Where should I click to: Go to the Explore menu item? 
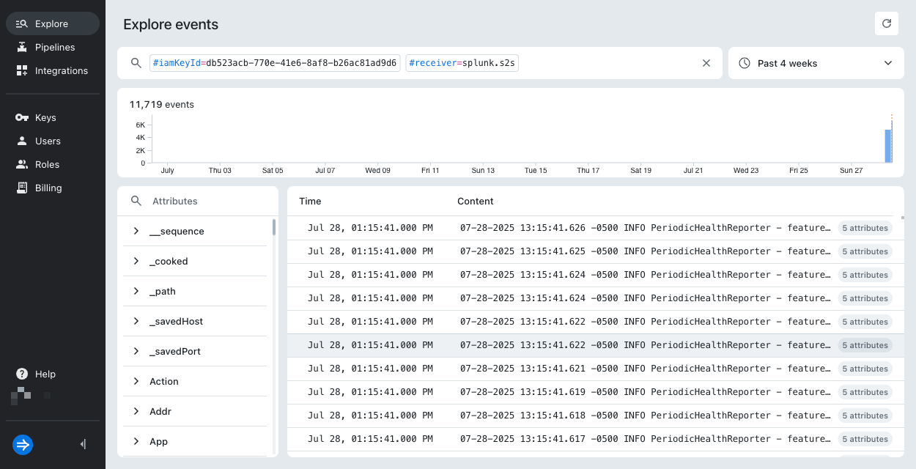(53, 23)
